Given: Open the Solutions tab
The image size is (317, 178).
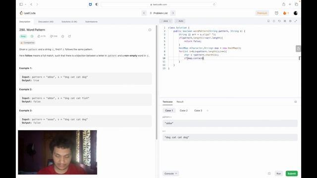Looking at the screenshot, I should pyautogui.click(x=69, y=22).
